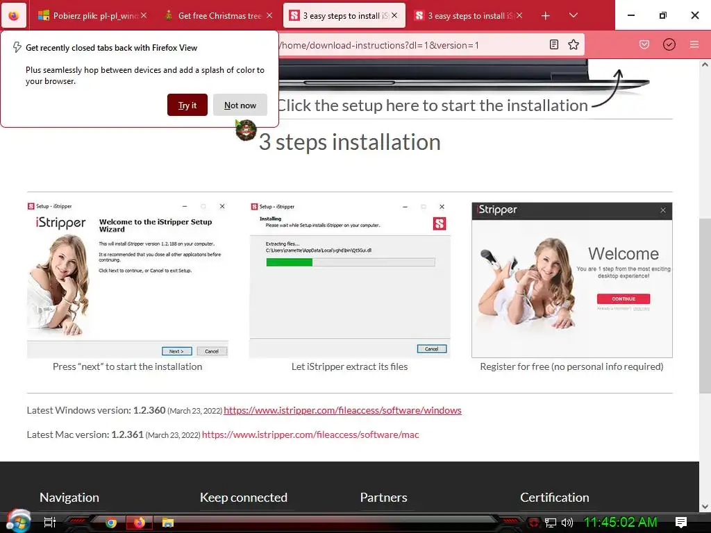
Task: Toggle reader view icon in address bar
Action: tap(553, 44)
